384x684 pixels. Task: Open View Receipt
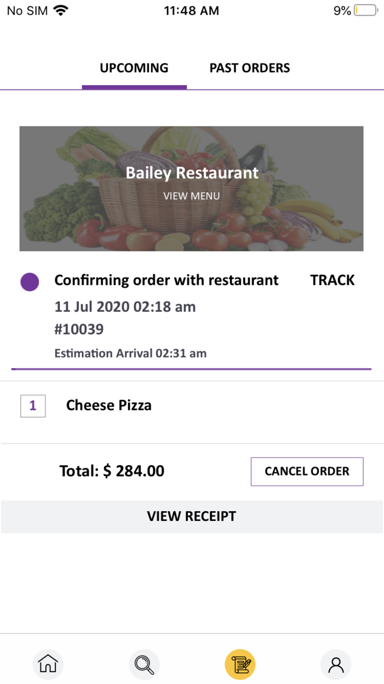192,516
